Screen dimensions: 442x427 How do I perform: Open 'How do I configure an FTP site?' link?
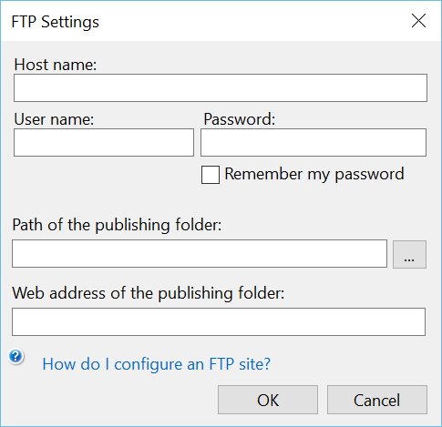[156, 364]
